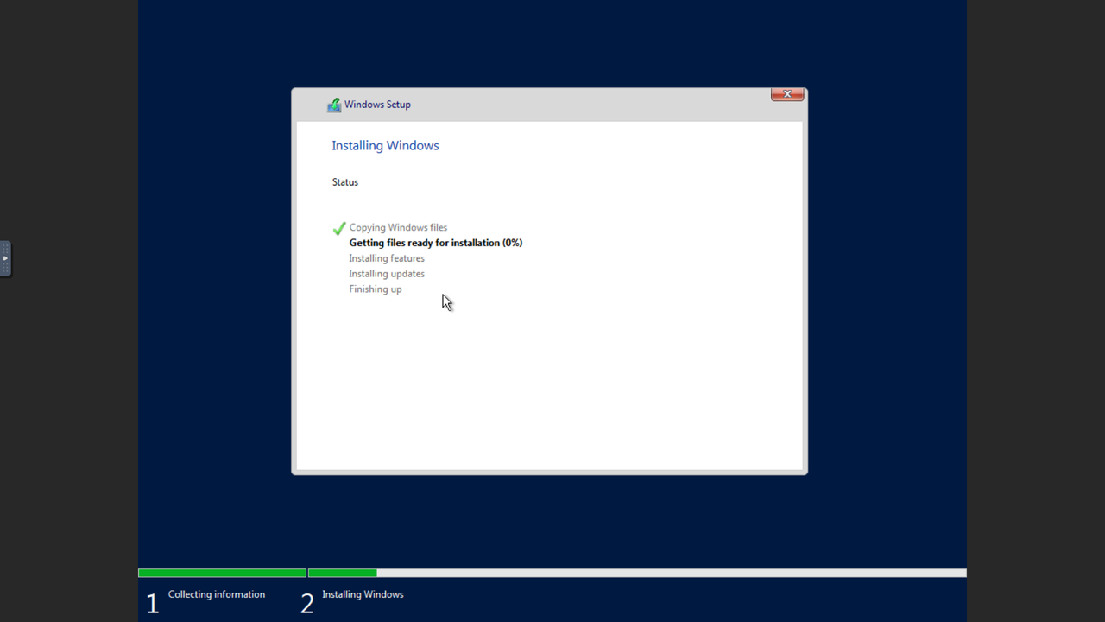Click the 'Collecting information' stage label
The width and height of the screenshot is (1105, 622).
pyautogui.click(x=217, y=594)
